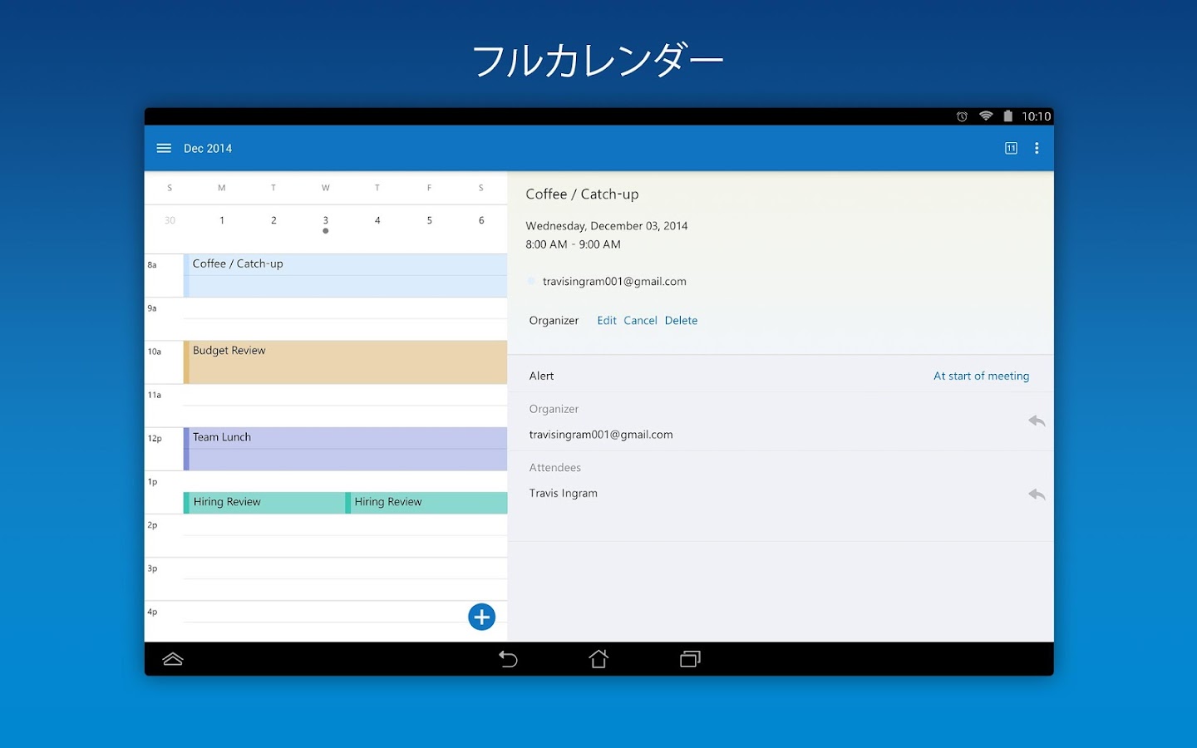Open the navigation drawer menu
This screenshot has width=1197, height=748.
pos(164,148)
